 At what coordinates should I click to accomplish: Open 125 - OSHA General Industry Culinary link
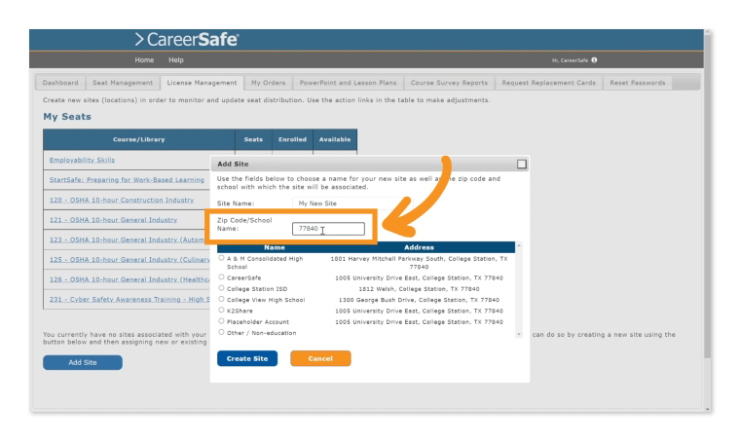click(129, 259)
